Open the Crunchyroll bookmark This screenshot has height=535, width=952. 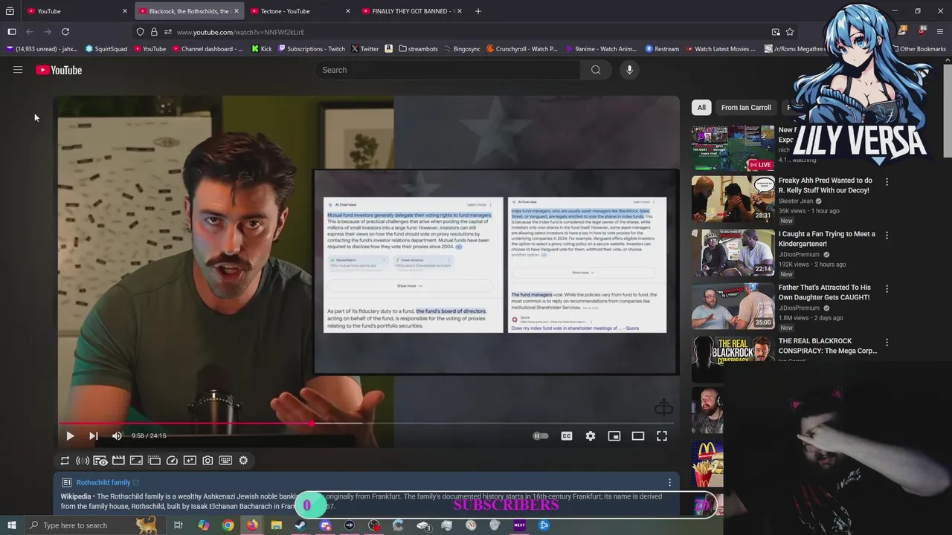521,49
